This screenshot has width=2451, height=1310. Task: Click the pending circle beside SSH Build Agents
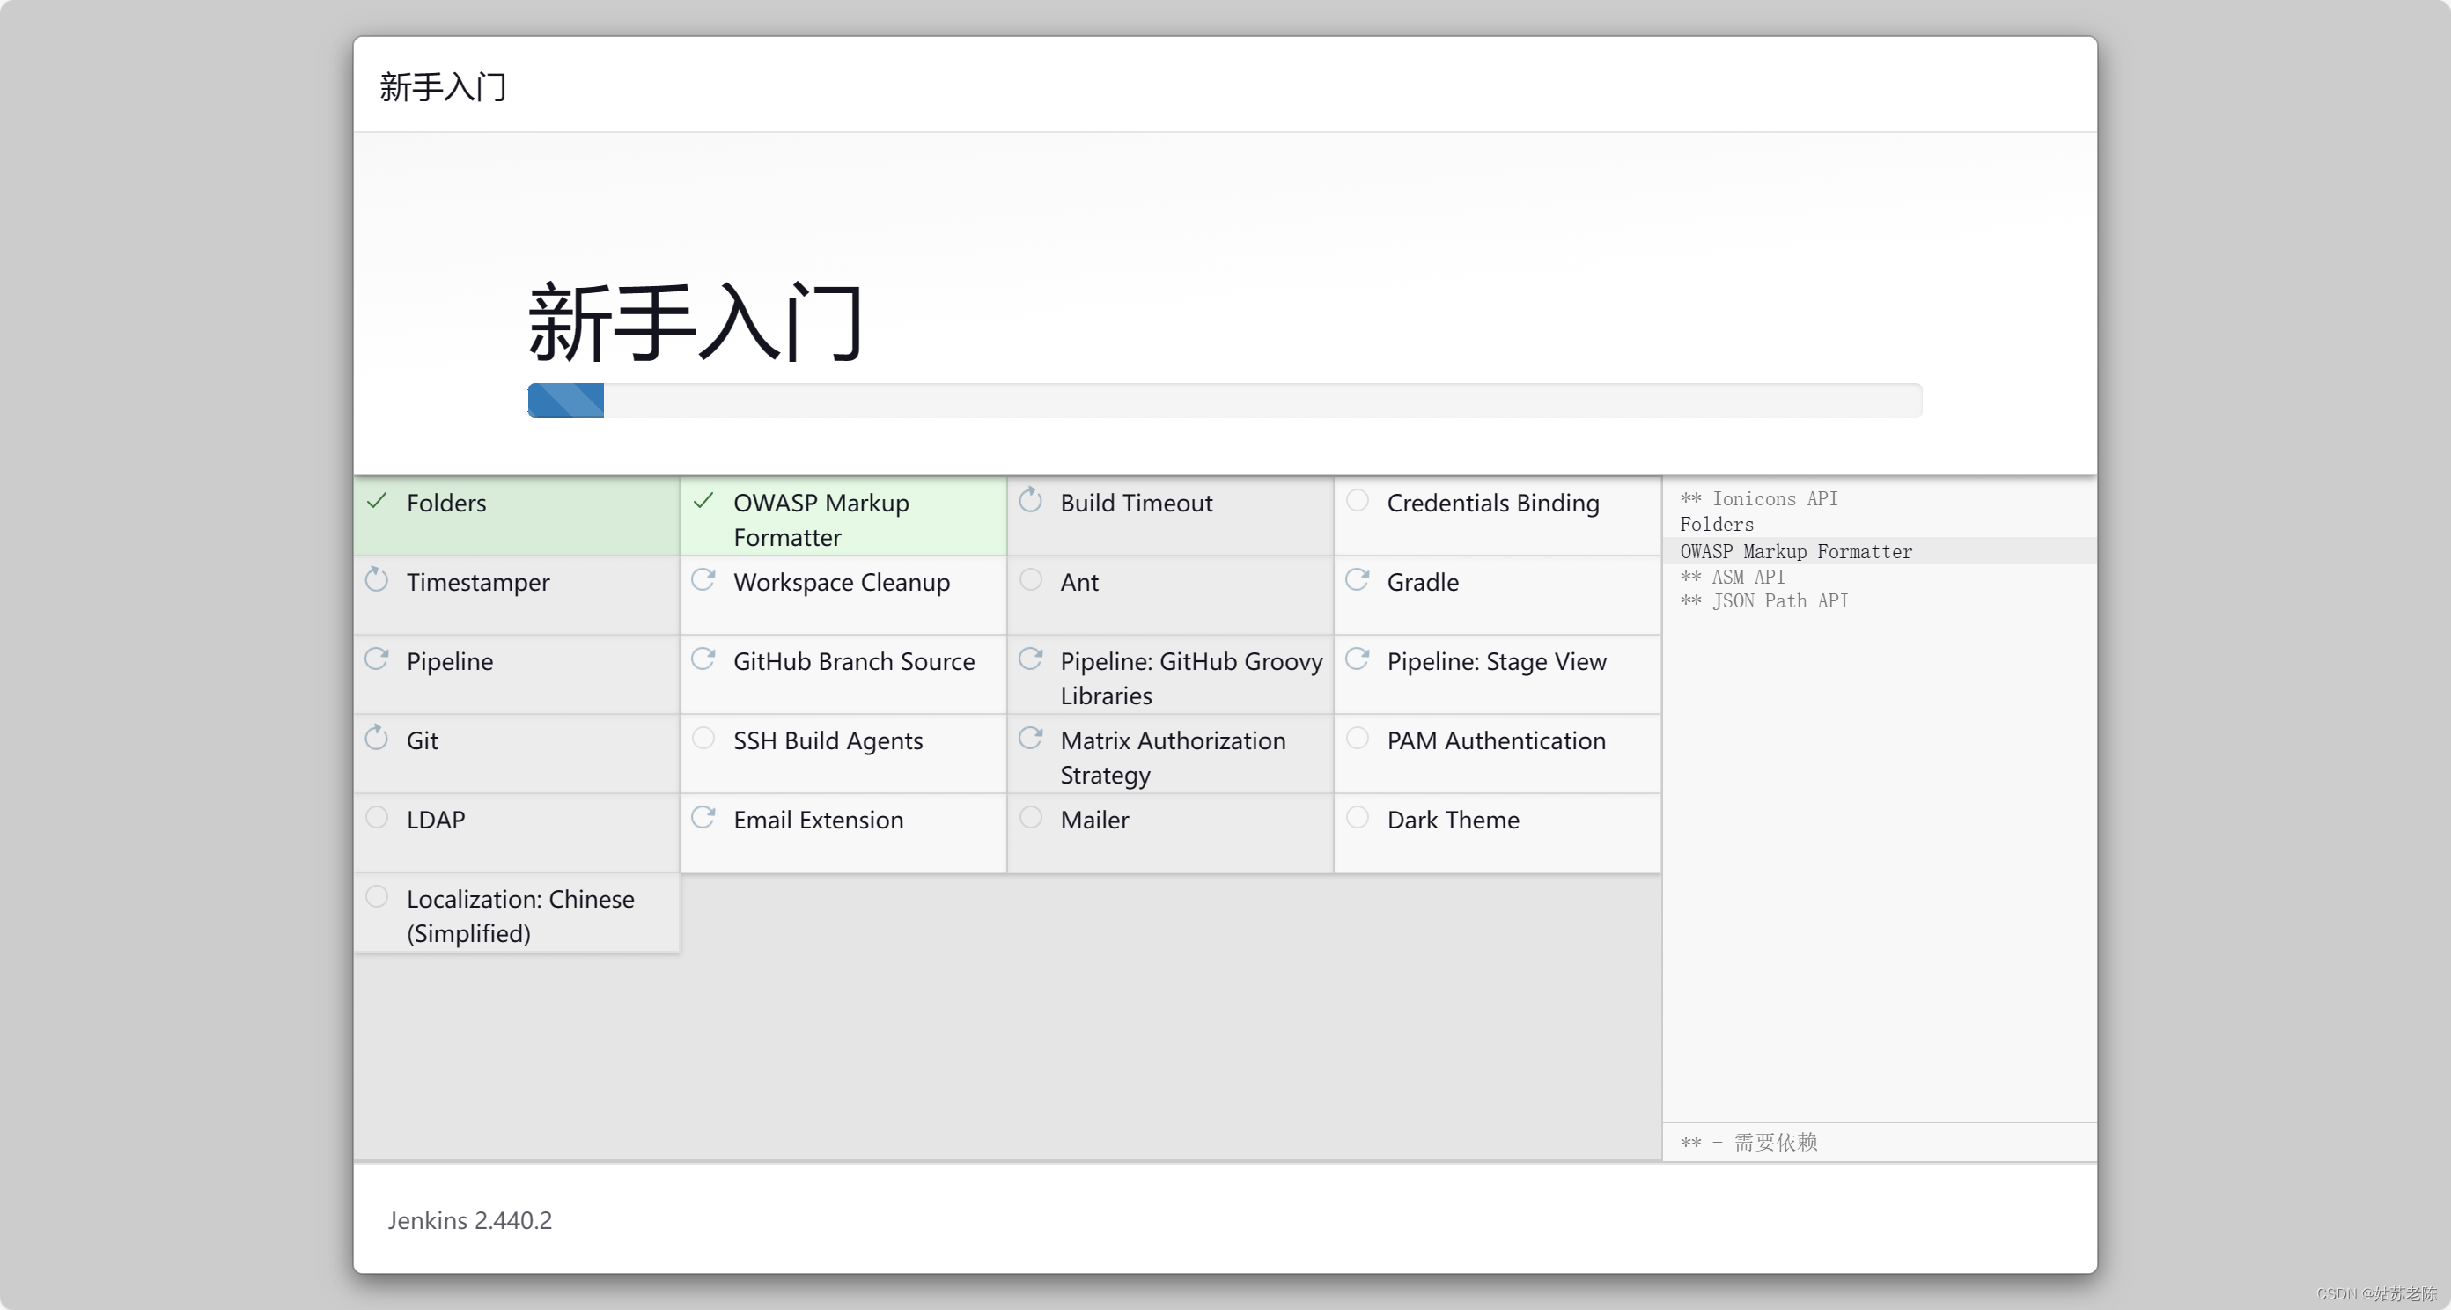point(703,739)
